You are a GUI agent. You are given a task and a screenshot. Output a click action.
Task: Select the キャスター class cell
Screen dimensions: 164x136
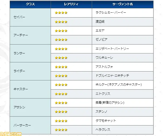coord(20,89)
